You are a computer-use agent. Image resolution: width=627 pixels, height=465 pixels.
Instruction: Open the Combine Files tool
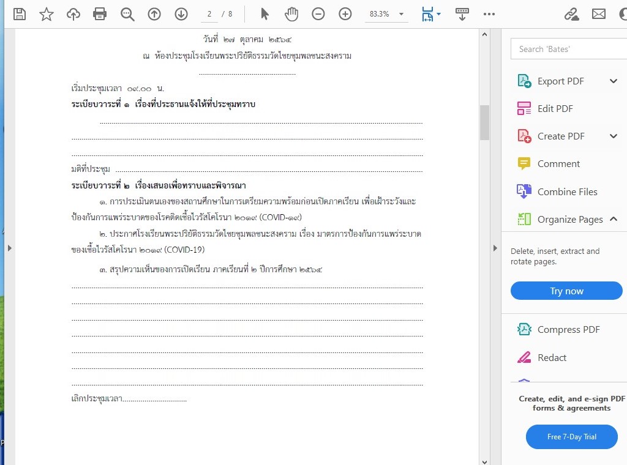567,192
